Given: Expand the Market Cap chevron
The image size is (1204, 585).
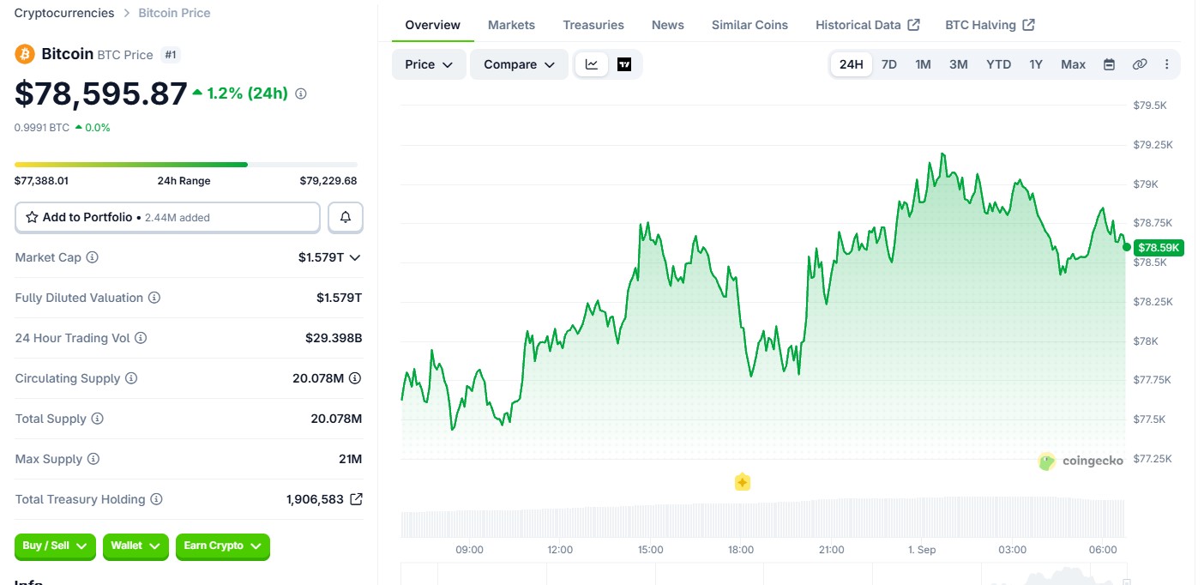Looking at the screenshot, I should (355, 257).
